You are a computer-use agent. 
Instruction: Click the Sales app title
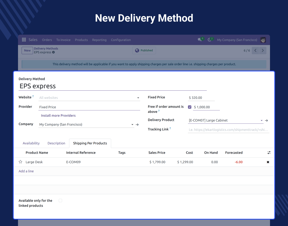point(33,40)
